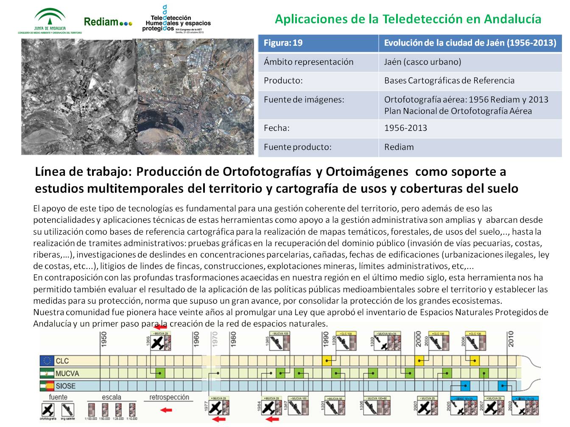Click the yellow 1990 marker on CLC row
The height and width of the screenshot is (427, 570).
pos(327,361)
